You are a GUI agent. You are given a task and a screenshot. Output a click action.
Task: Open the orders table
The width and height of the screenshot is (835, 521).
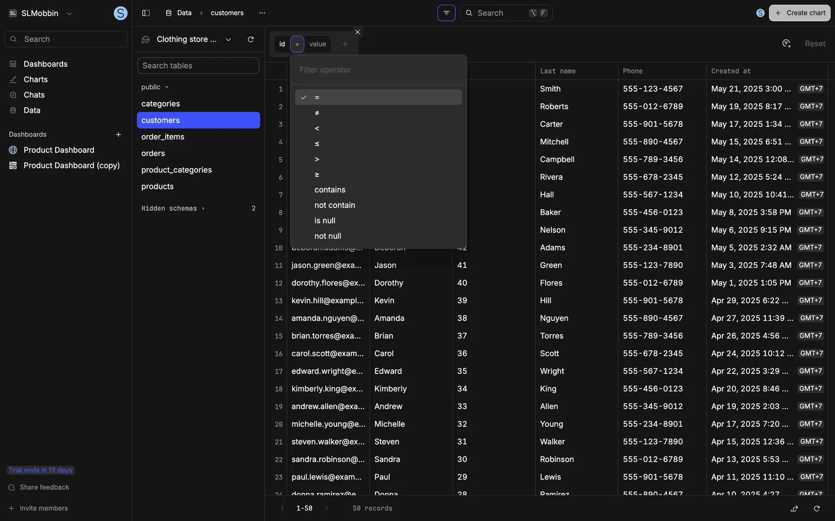tap(153, 153)
